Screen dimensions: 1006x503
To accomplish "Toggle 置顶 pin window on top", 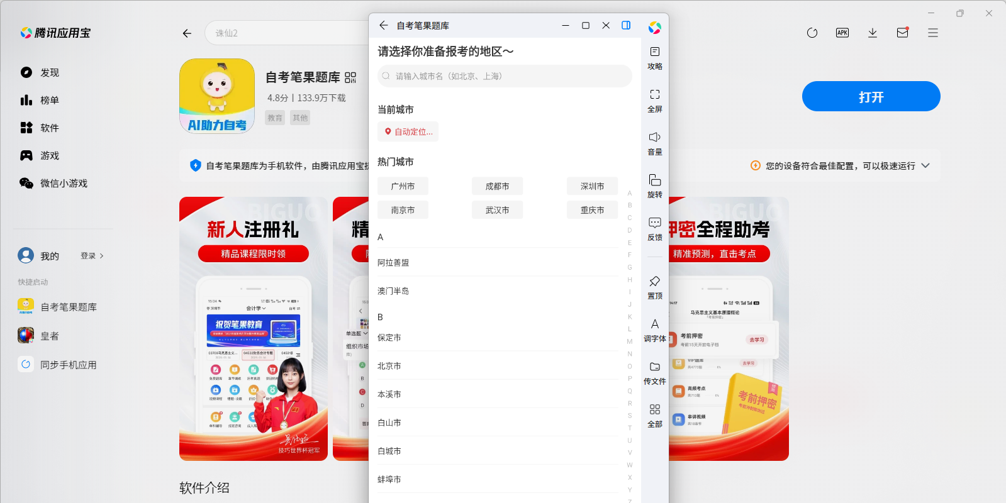I will (x=654, y=287).
